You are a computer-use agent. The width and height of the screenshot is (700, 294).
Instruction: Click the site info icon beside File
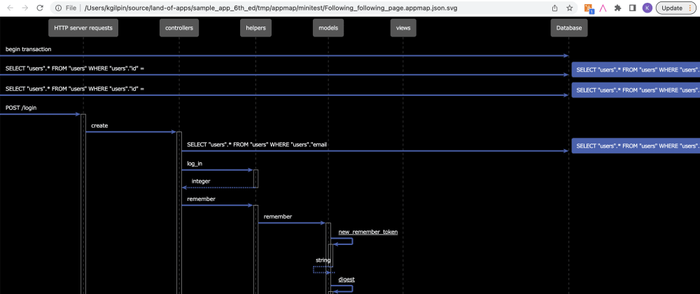(59, 8)
